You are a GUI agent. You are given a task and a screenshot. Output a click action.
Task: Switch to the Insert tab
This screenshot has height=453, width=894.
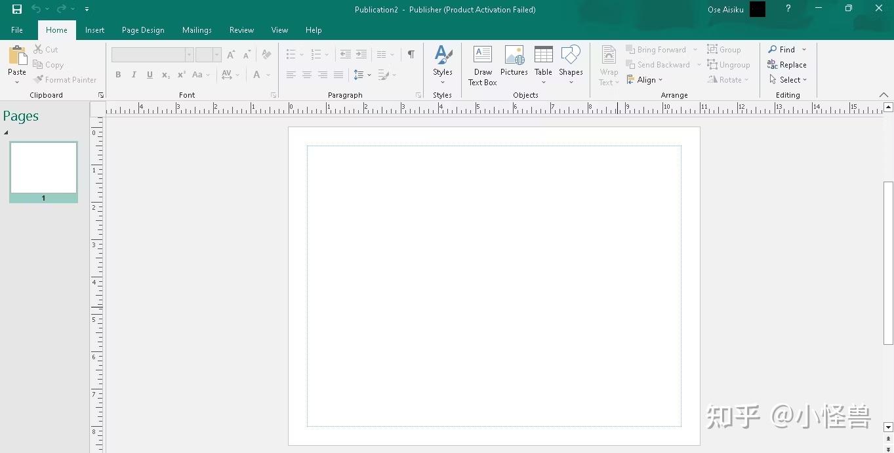[x=94, y=30]
